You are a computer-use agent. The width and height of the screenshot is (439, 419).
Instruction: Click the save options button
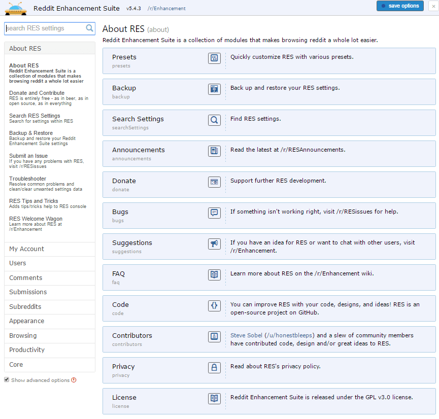[x=400, y=6]
